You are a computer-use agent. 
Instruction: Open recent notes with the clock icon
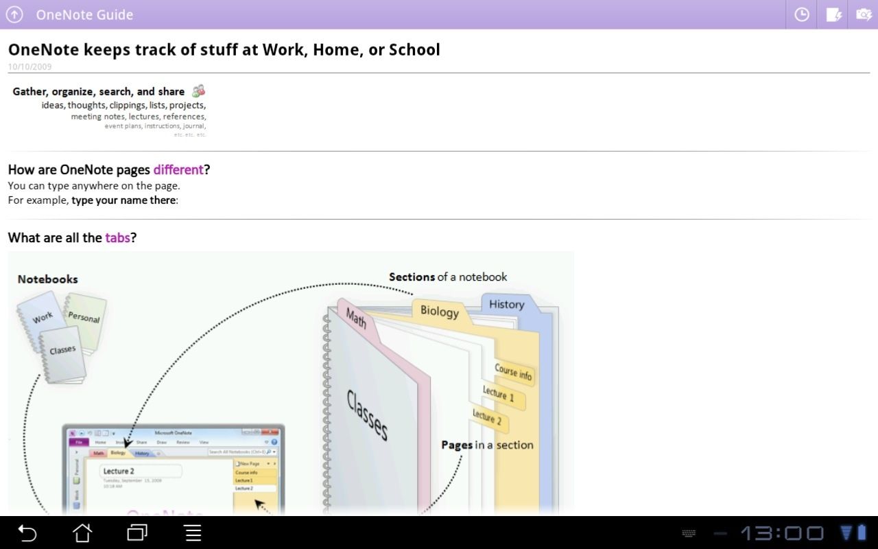pos(801,14)
